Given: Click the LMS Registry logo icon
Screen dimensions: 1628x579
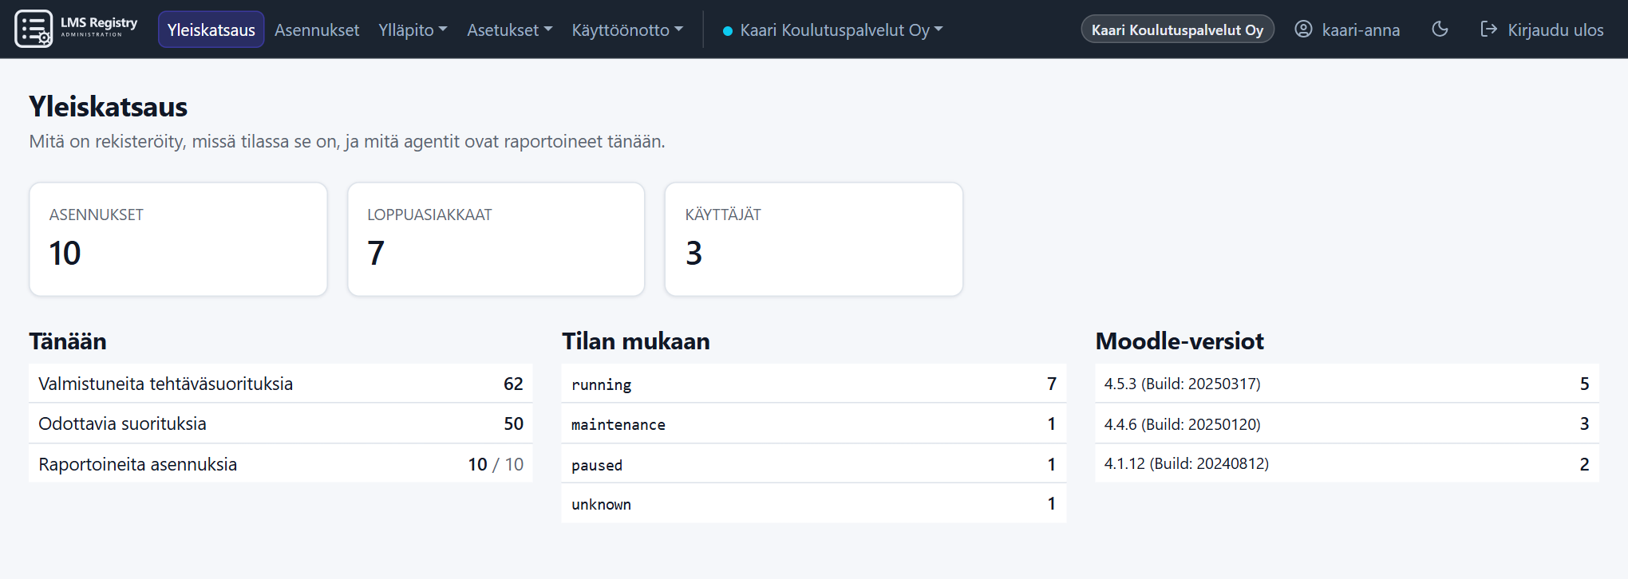Looking at the screenshot, I should [34, 29].
